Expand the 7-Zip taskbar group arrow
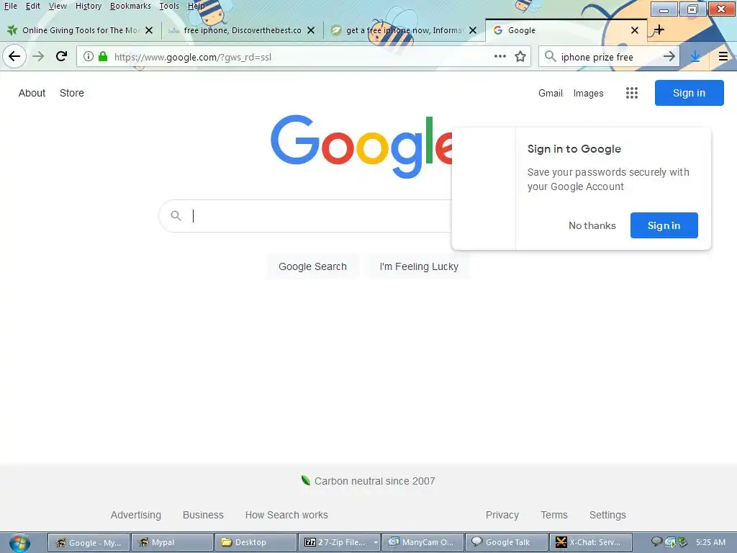The height and width of the screenshot is (553, 737). [x=376, y=542]
